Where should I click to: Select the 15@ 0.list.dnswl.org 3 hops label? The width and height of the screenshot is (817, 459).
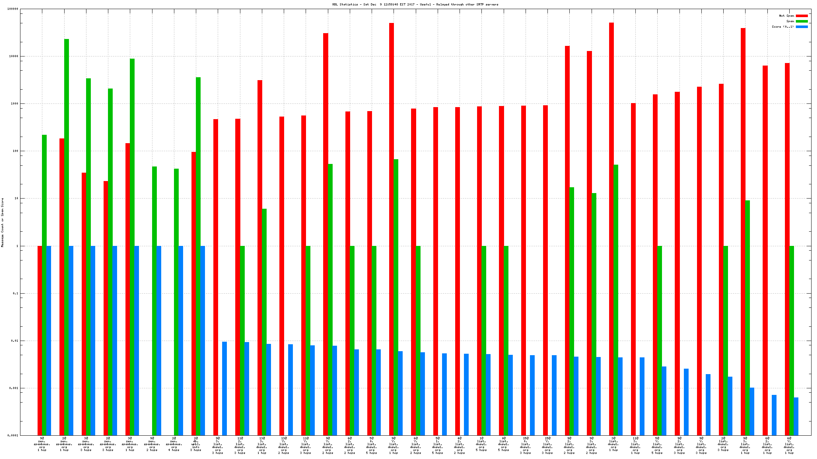526,445
